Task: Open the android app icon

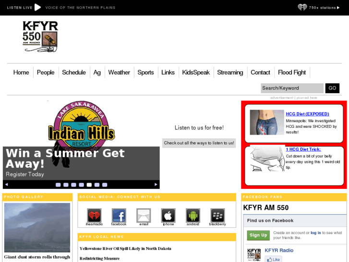Action: click(193, 215)
